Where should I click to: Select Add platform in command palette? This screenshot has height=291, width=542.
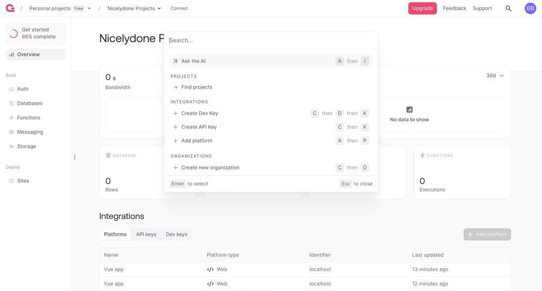[x=270, y=141]
